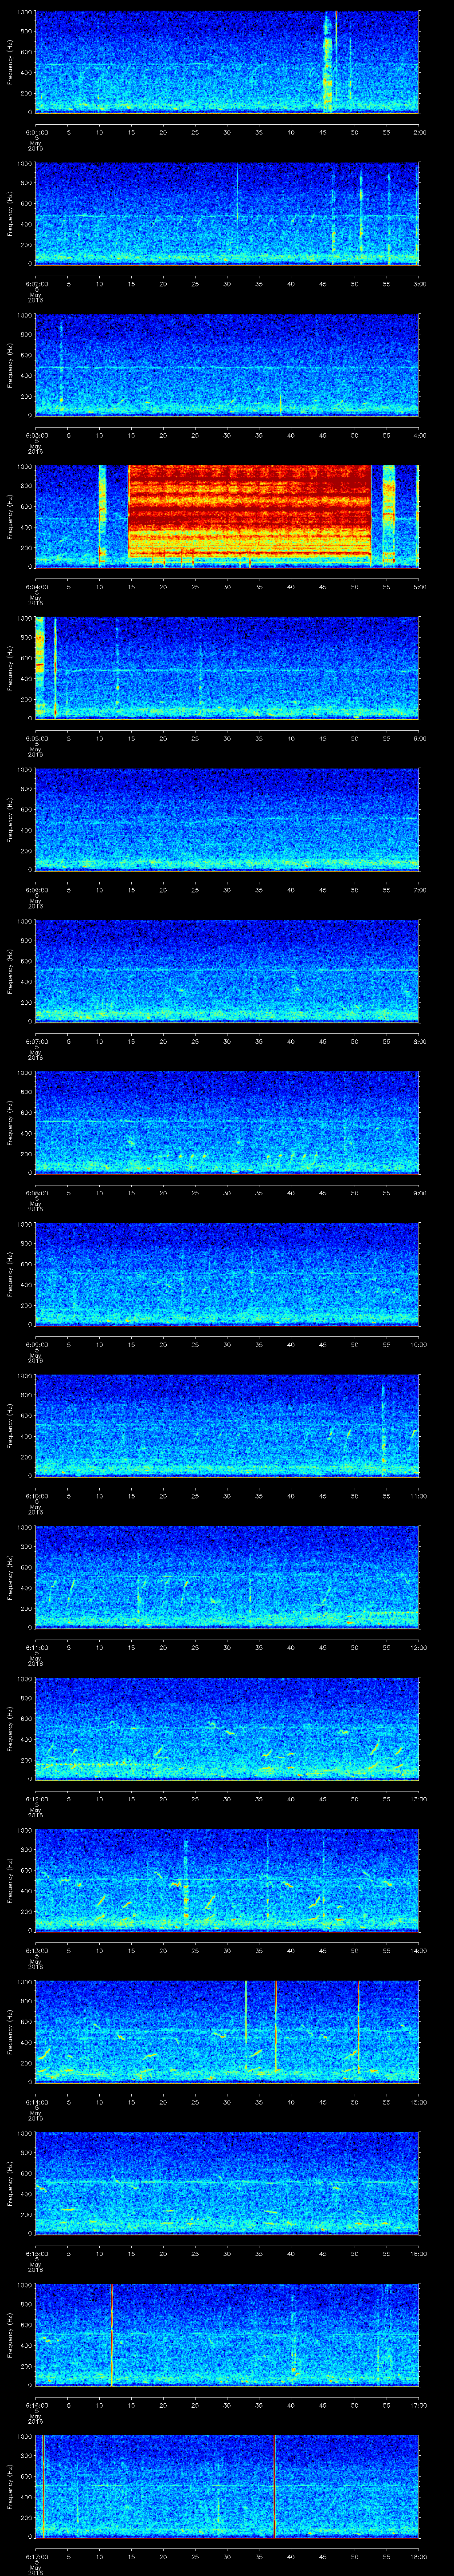
Task: Click the '6:03:00' time label
Action: point(36,434)
